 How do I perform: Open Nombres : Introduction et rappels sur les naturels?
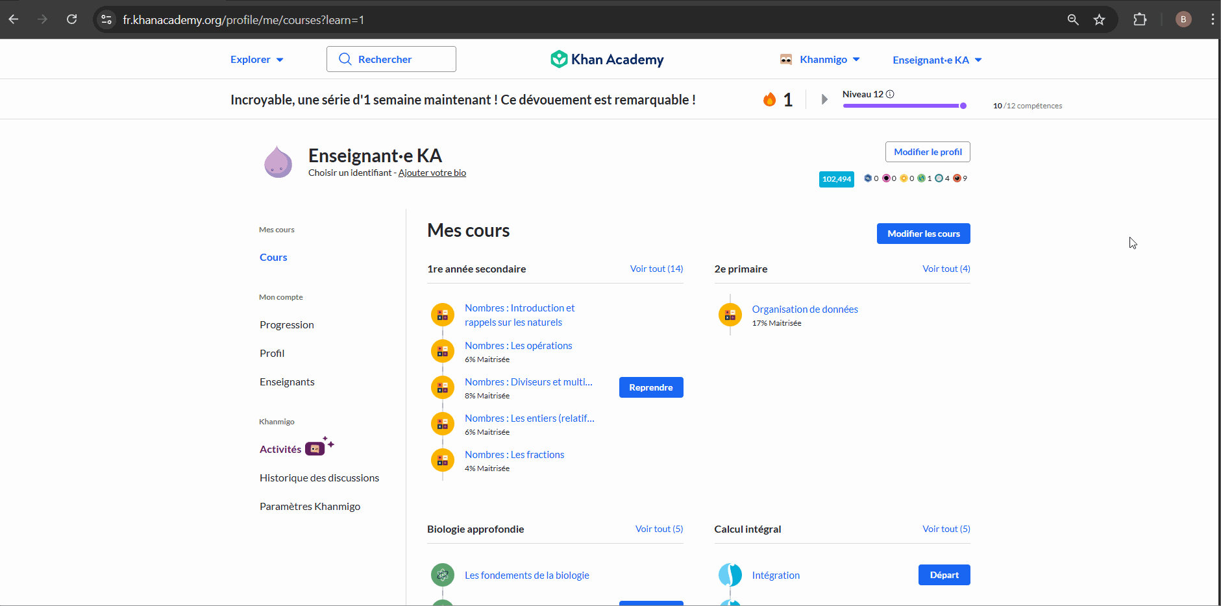click(520, 315)
